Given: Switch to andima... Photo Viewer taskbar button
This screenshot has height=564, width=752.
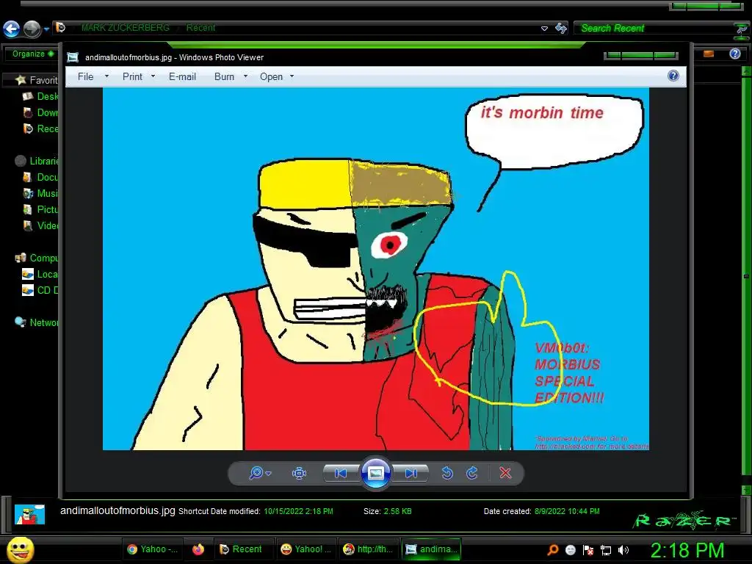Looking at the screenshot, I should [x=432, y=549].
